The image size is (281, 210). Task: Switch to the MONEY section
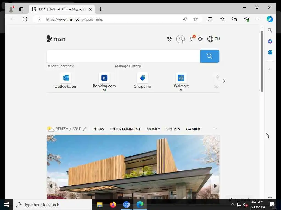153,129
